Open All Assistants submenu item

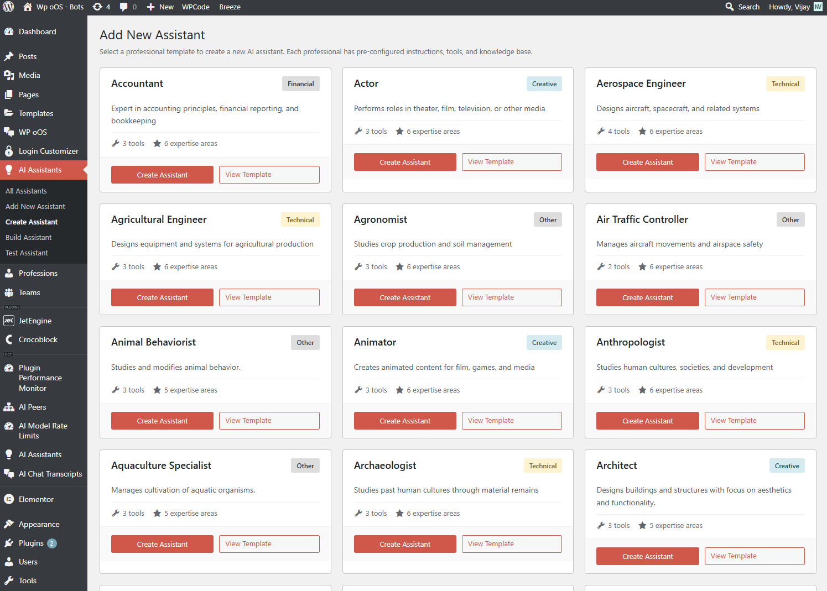tap(26, 191)
